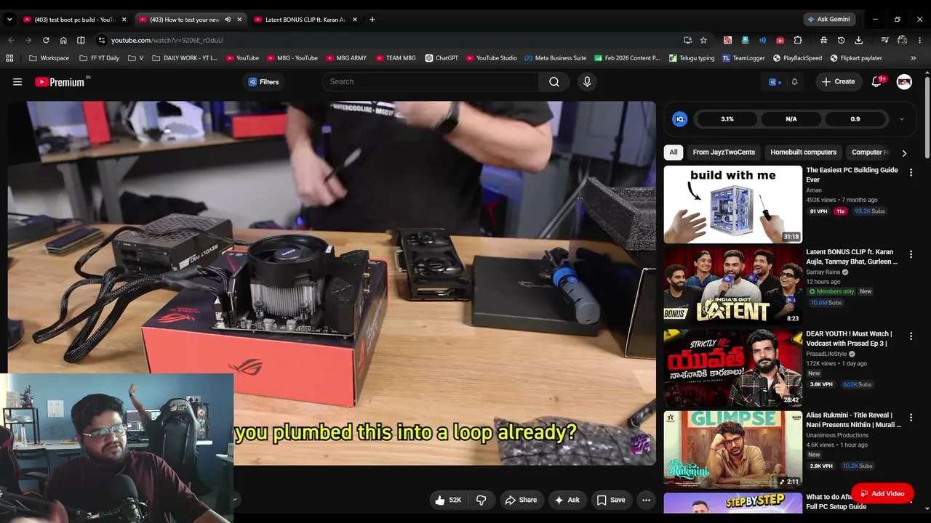Open the Chrome apps grid shortcut
The width and height of the screenshot is (931, 523).
[9, 58]
